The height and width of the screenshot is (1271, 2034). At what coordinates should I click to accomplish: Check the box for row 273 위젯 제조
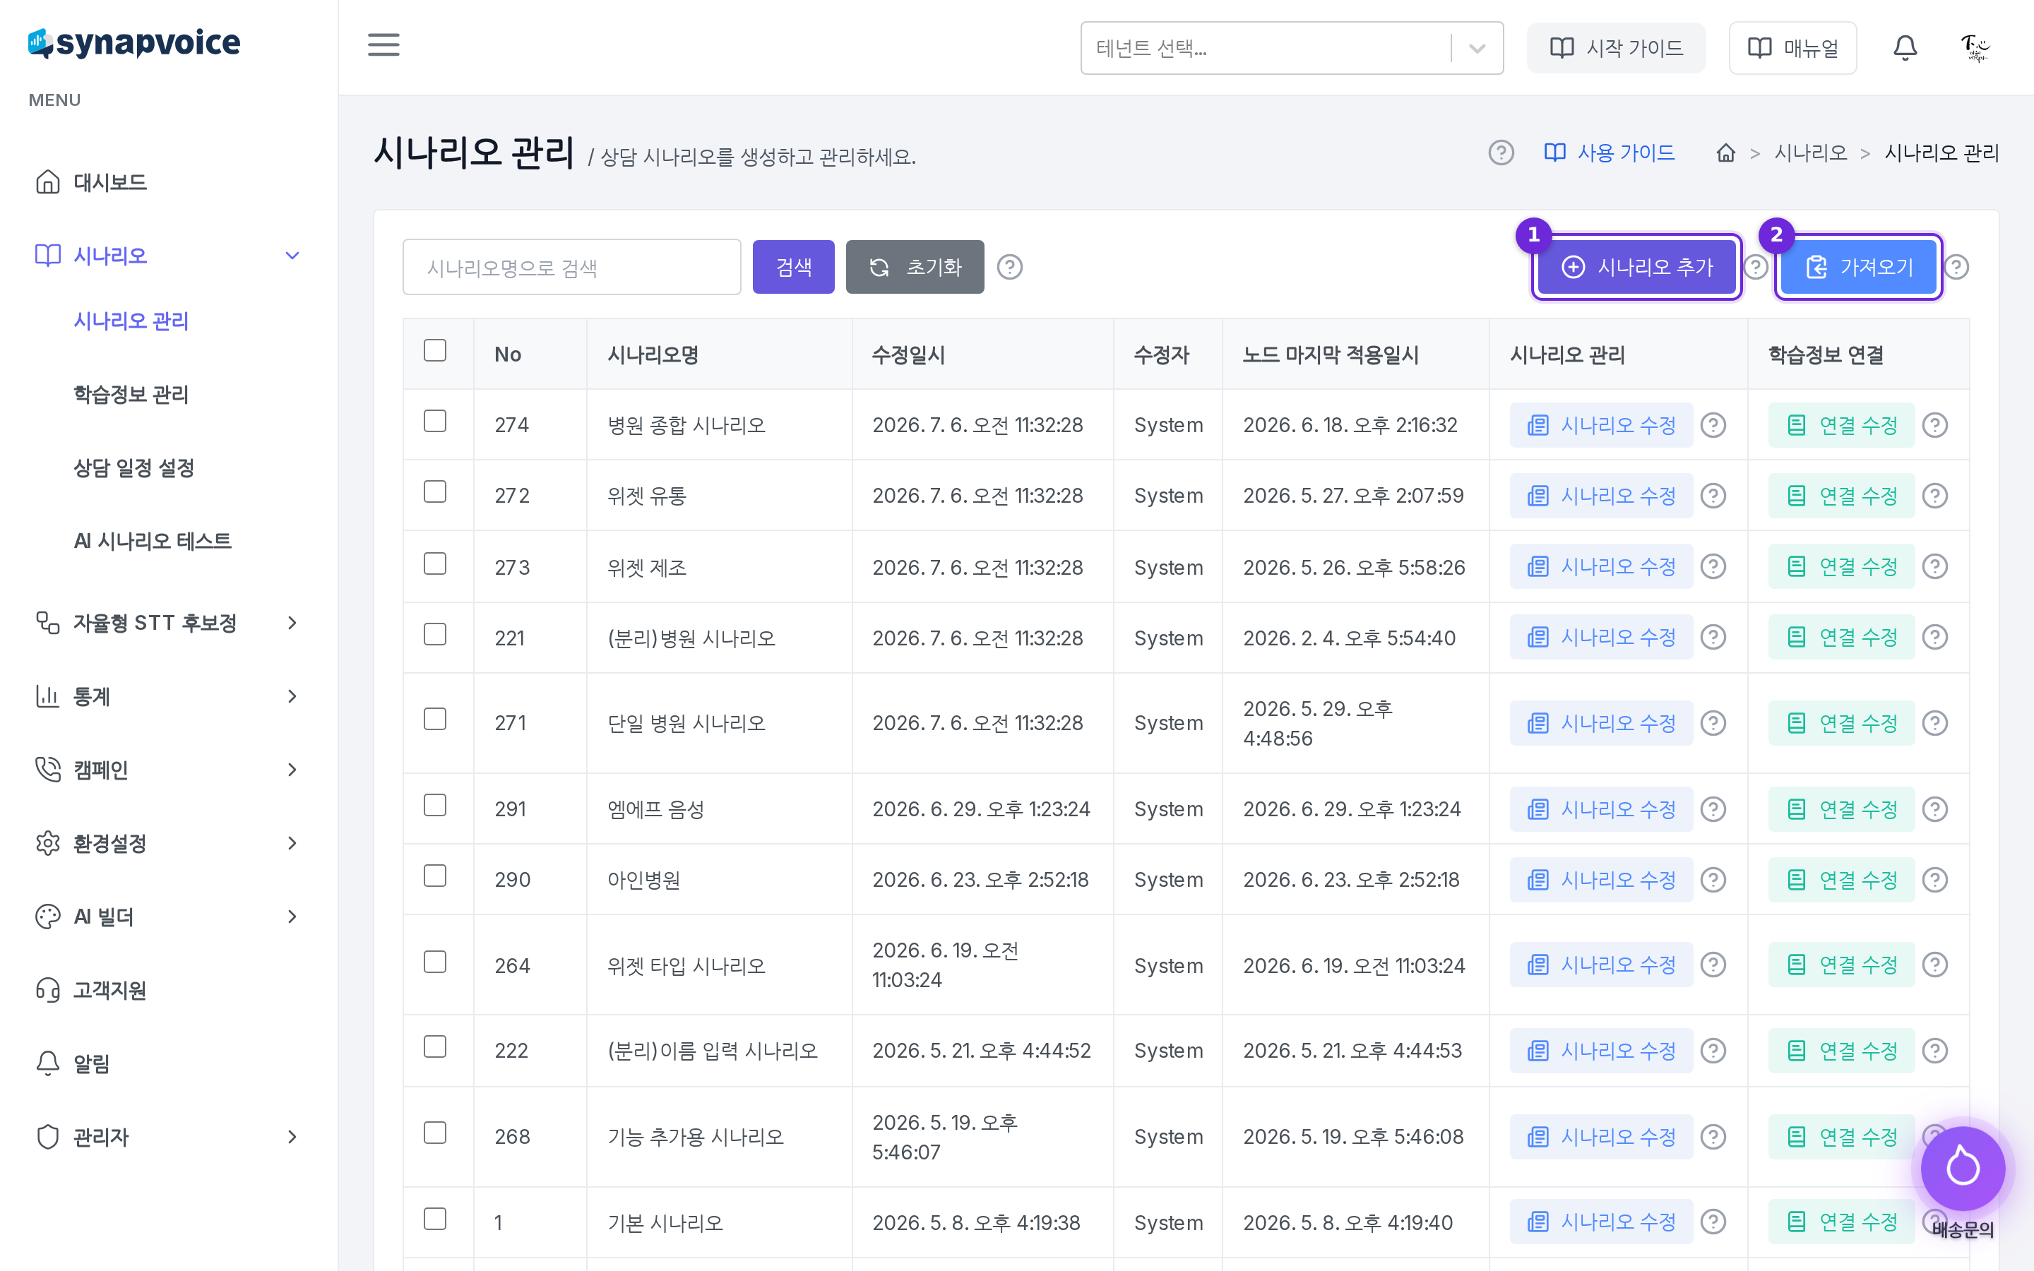tap(434, 563)
